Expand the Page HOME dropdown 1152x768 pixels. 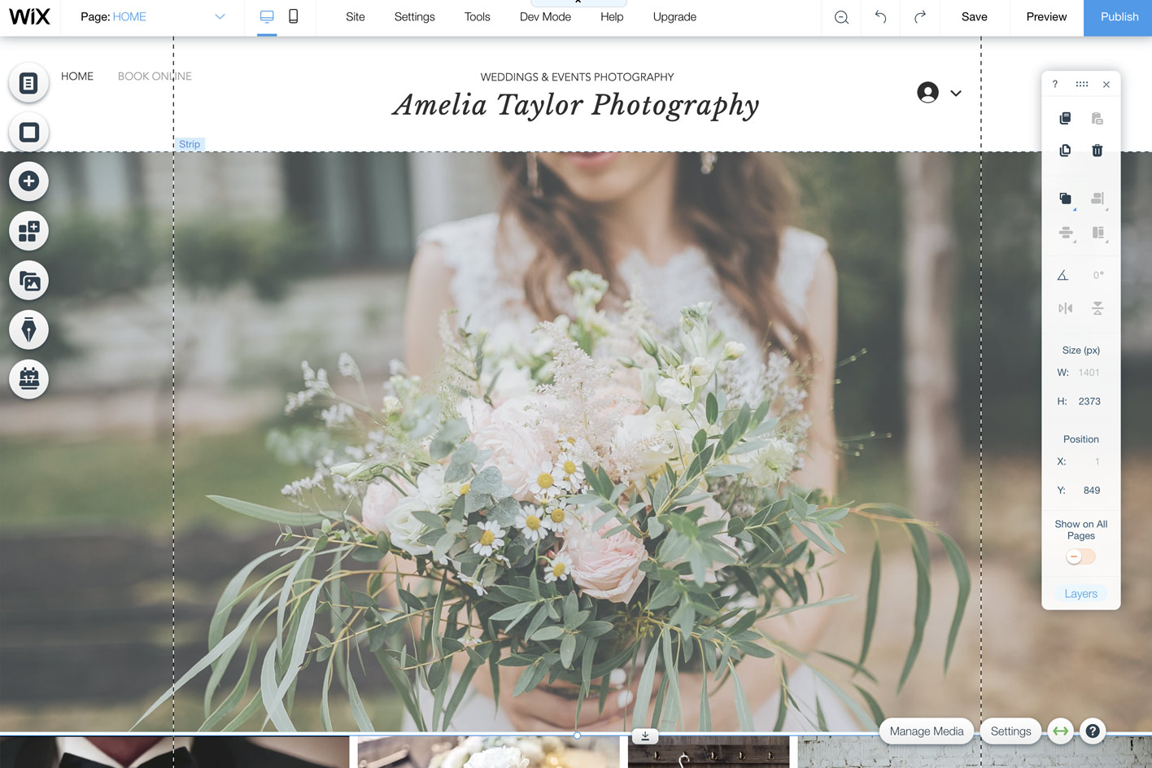coord(220,17)
